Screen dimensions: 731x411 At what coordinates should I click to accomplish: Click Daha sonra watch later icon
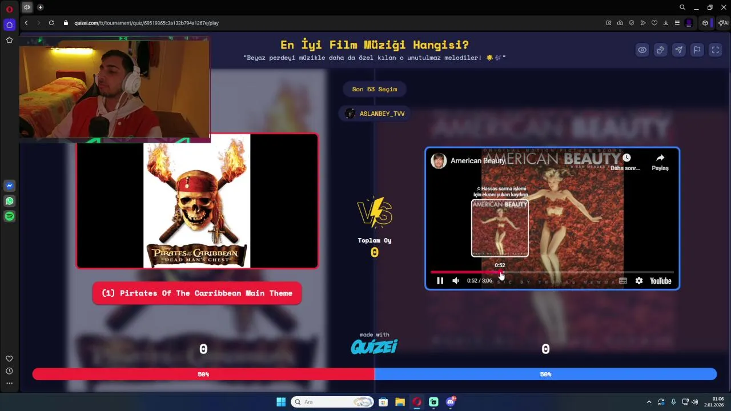626,158
